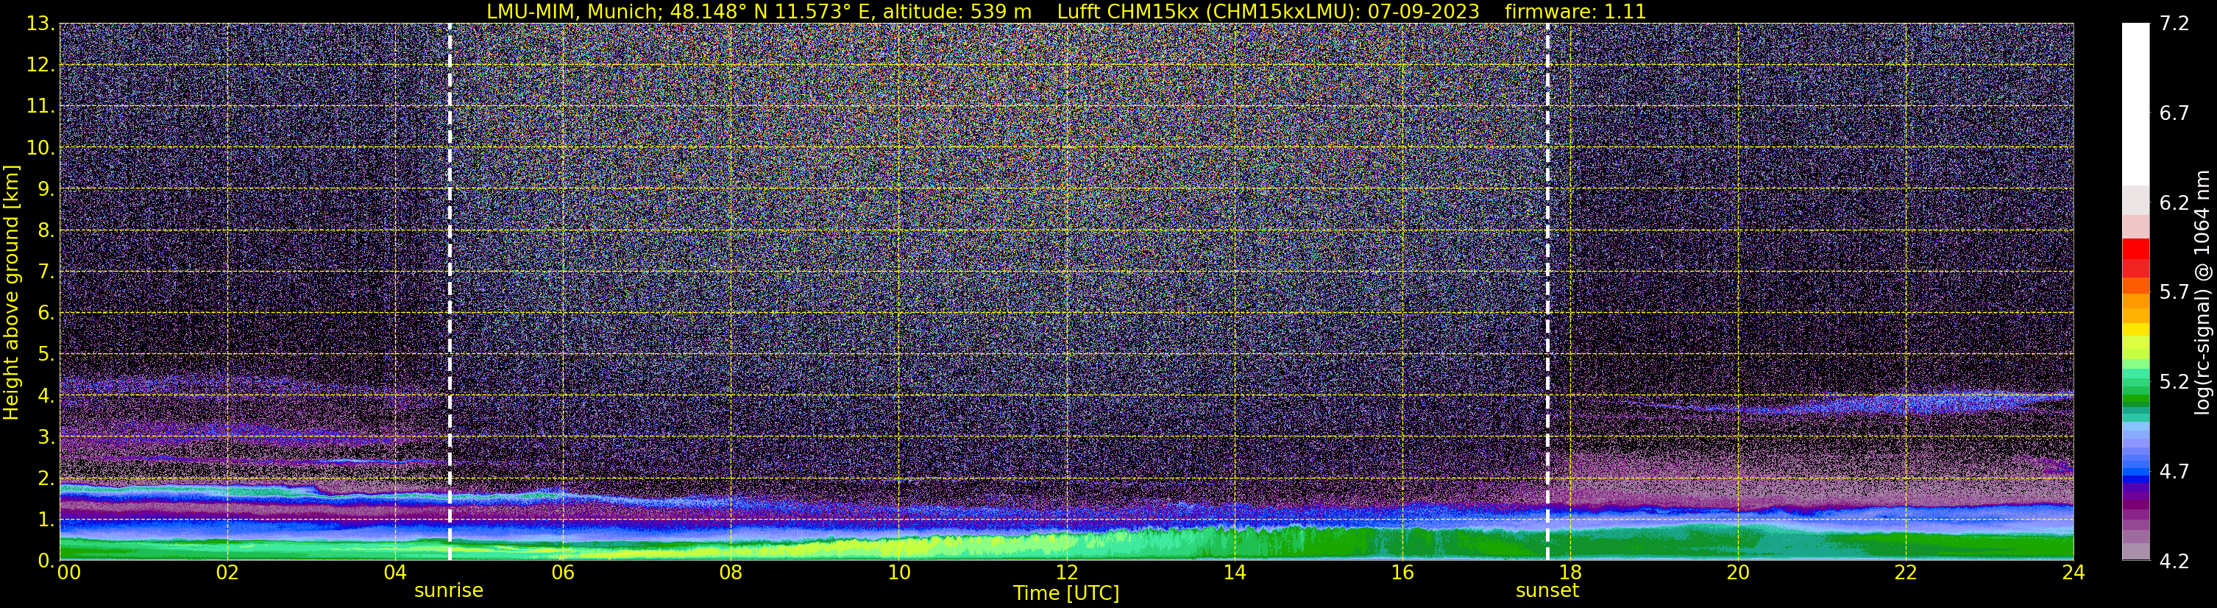The width and height of the screenshot is (2217, 608).
Task: Click colorbar tick label "4.2"
Action: tap(2174, 562)
